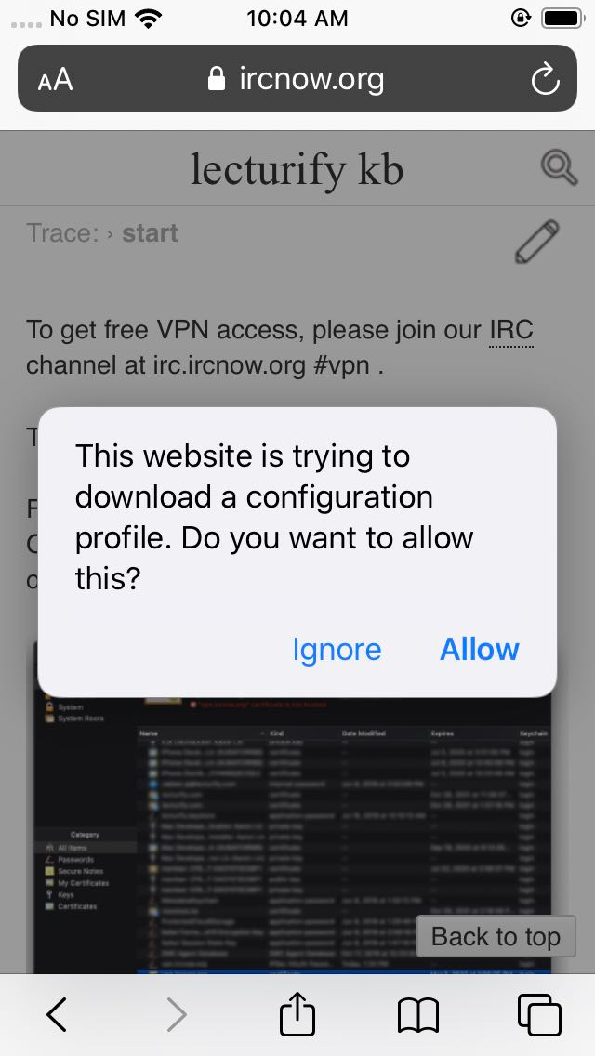The height and width of the screenshot is (1056, 595).
Task: Tap the start breadcrumb link
Action: coord(150,233)
